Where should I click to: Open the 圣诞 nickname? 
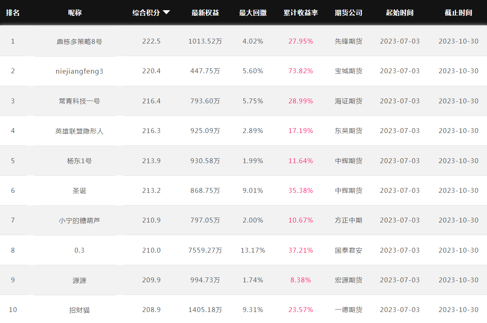pos(79,191)
